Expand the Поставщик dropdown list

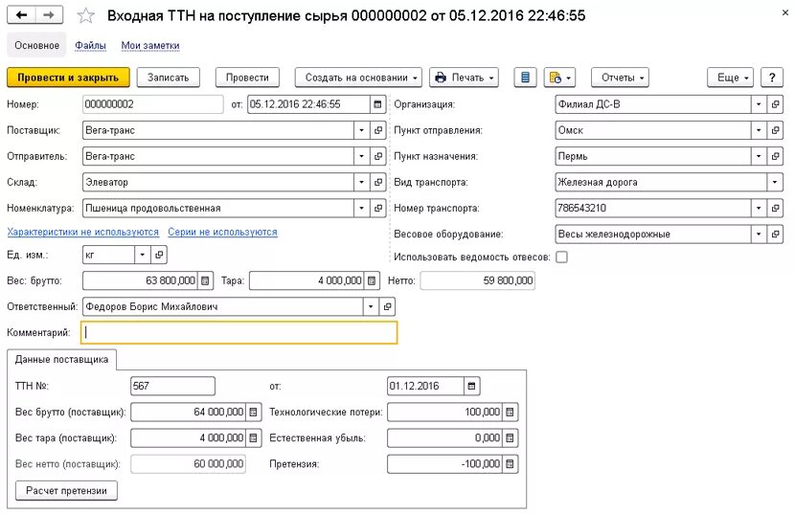pos(361,130)
